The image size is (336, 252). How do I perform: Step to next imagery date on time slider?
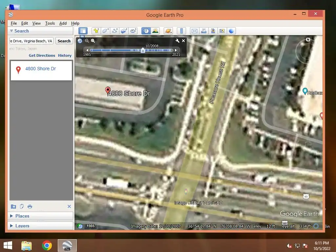(176, 50)
